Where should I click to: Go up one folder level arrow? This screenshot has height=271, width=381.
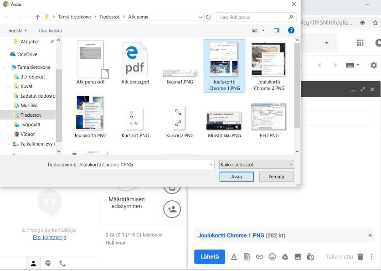(x=37, y=17)
